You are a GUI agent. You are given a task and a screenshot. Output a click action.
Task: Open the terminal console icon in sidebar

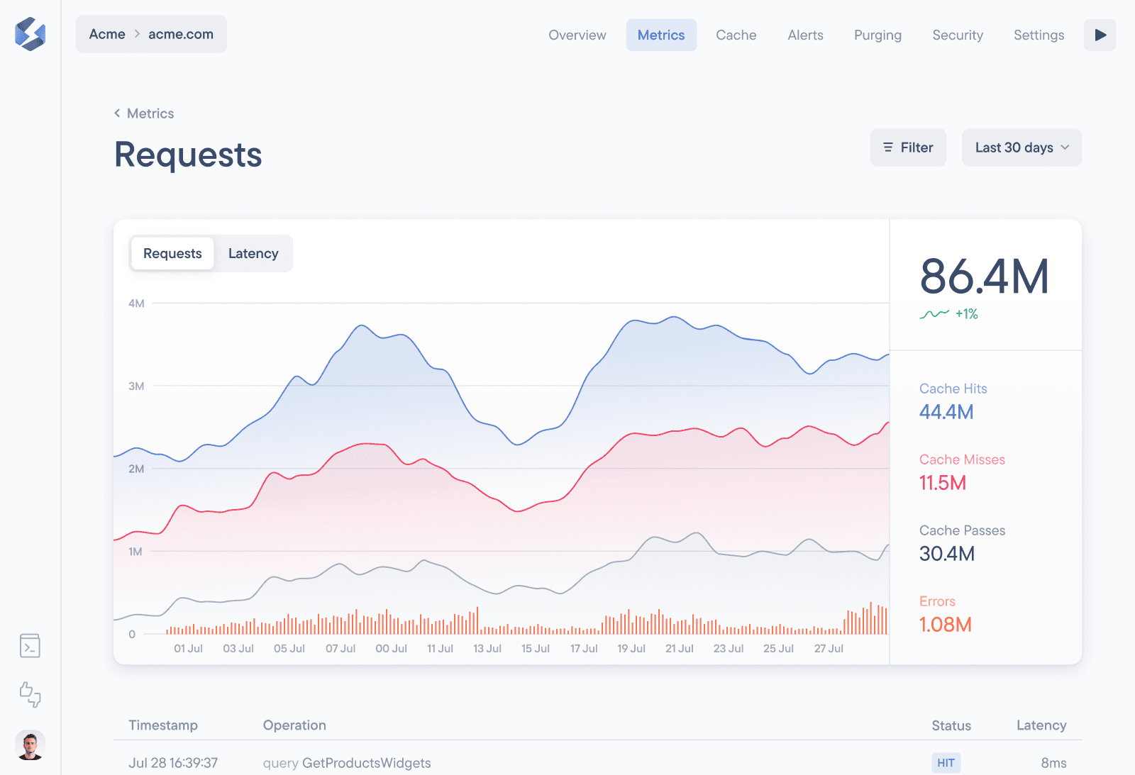pos(30,646)
